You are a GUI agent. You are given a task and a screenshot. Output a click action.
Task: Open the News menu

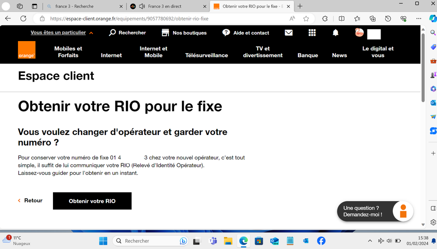click(x=339, y=55)
